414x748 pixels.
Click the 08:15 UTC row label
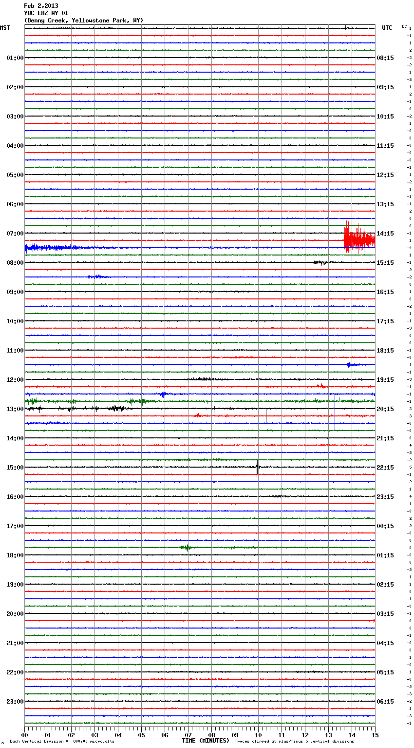coord(385,58)
